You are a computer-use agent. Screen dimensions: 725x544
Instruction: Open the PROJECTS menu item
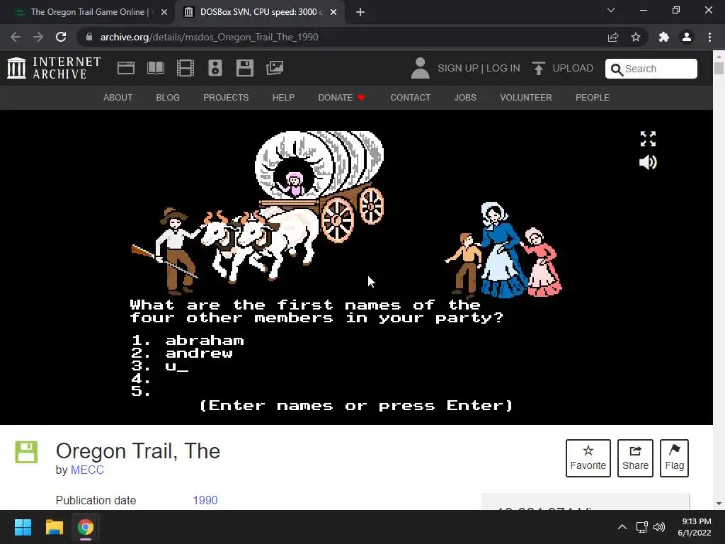(226, 98)
